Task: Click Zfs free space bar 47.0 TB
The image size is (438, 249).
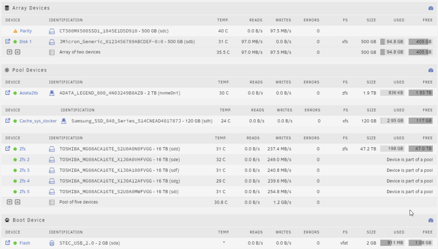Action: [420, 149]
